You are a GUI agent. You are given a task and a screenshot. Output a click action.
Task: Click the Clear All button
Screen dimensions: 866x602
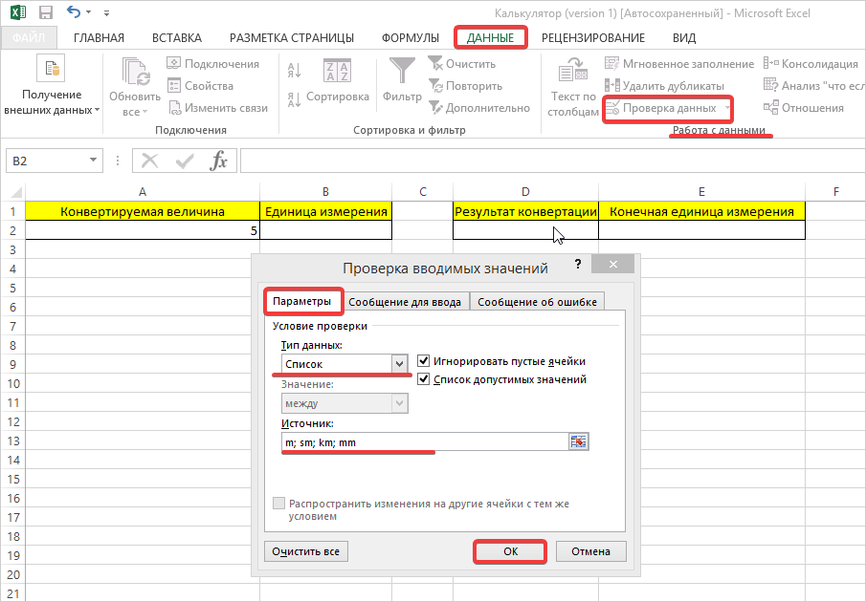[x=305, y=551]
